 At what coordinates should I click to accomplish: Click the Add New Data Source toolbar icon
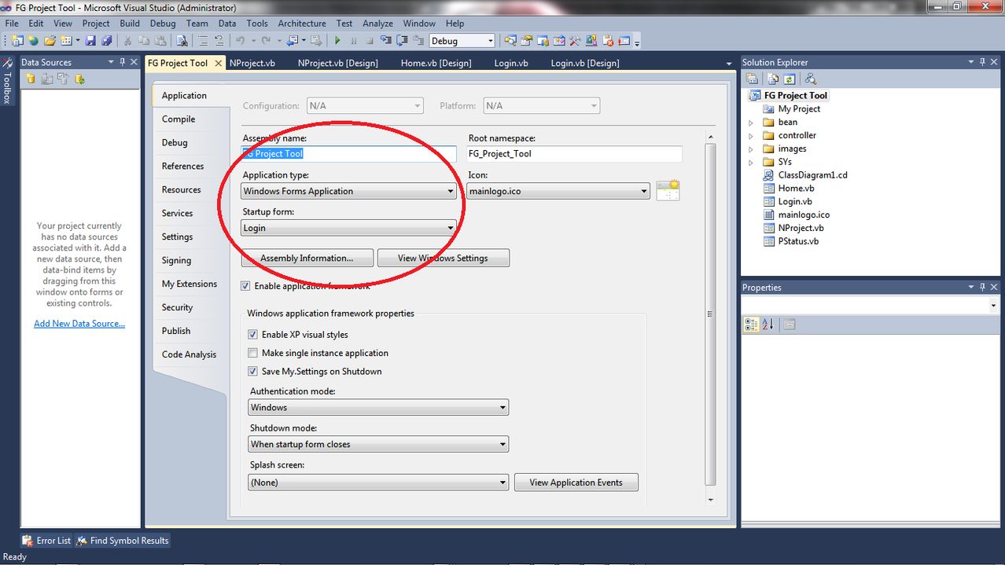pyautogui.click(x=31, y=79)
